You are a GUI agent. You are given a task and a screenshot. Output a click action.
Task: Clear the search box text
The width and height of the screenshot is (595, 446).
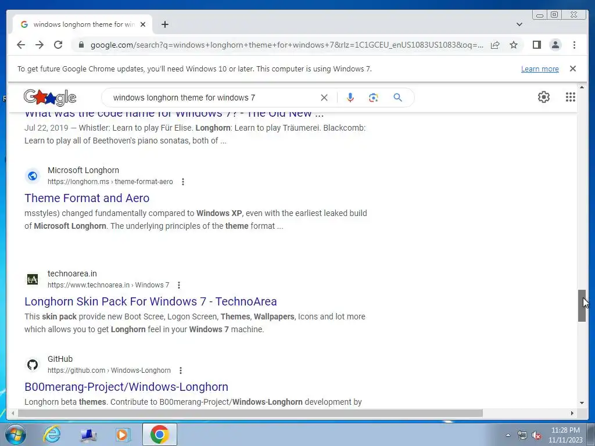(324, 98)
